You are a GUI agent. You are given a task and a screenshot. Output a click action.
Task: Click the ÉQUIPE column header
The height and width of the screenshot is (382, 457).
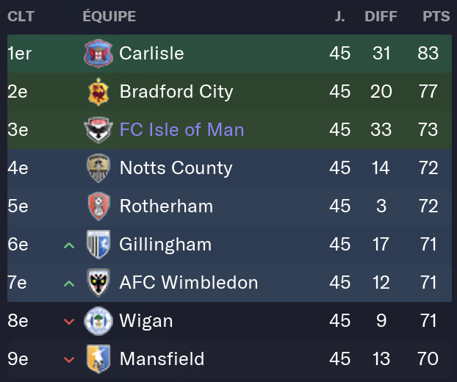point(109,15)
